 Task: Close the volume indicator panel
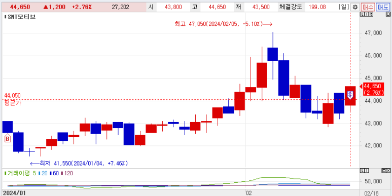[x=388, y=171]
